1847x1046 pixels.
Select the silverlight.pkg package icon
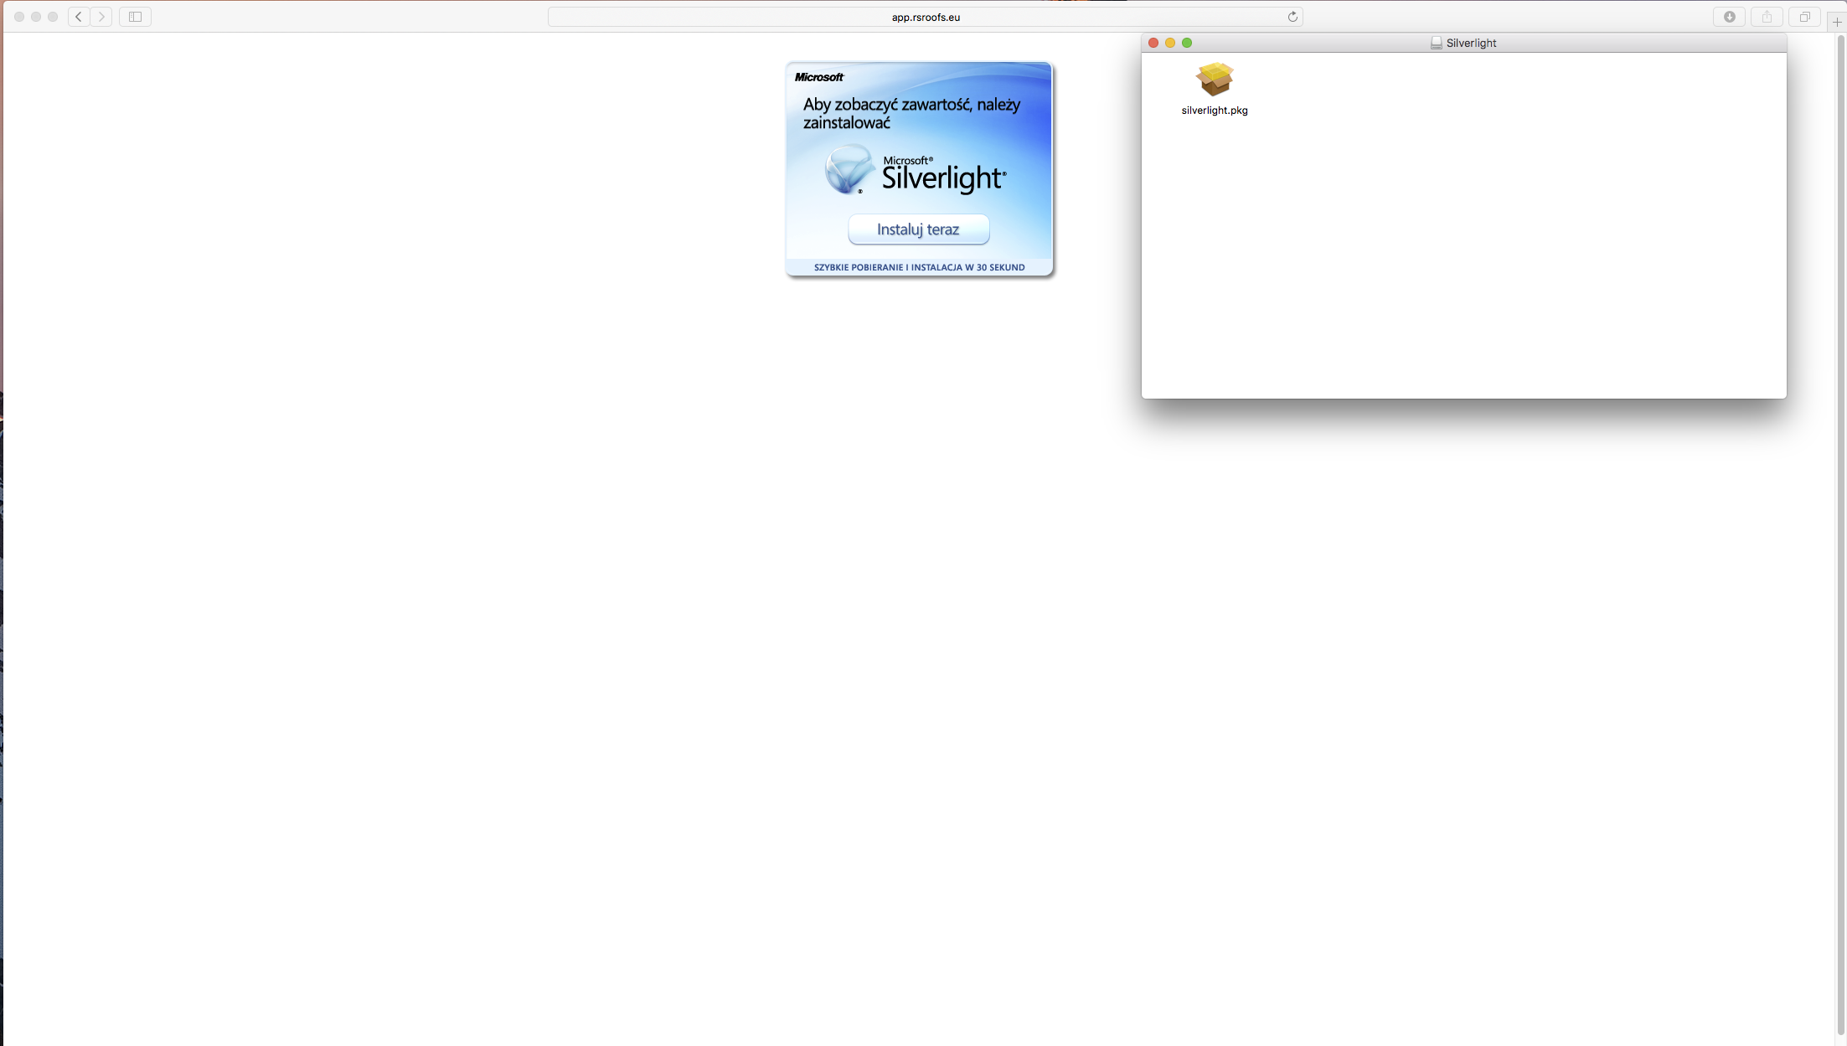coord(1215,80)
